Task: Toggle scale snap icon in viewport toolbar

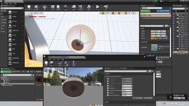Action: [126, 13]
